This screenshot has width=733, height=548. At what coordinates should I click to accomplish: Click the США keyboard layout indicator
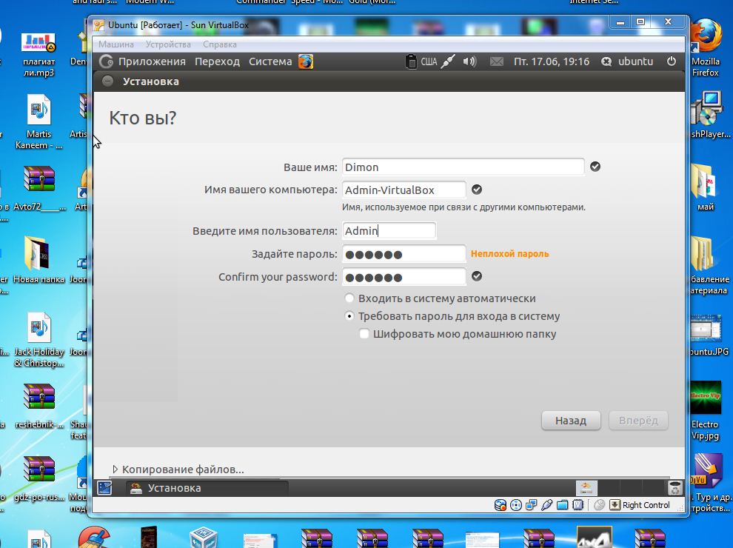click(x=428, y=61)
